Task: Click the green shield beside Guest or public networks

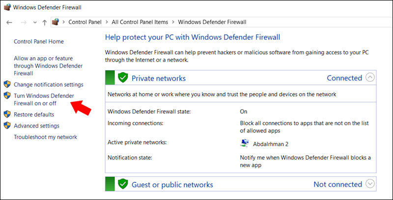Action: point(123,184)
